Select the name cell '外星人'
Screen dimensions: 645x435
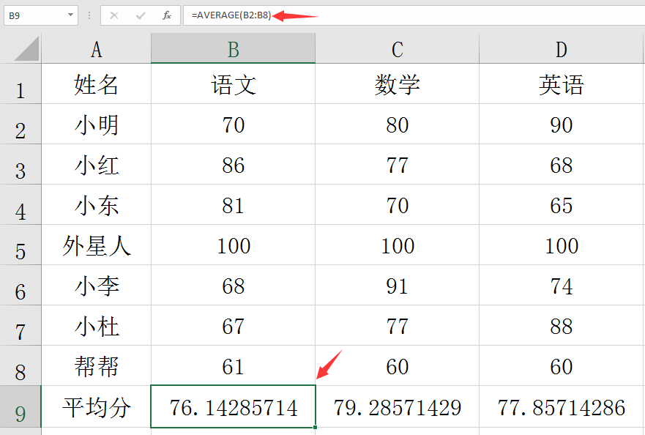[96, 245]
